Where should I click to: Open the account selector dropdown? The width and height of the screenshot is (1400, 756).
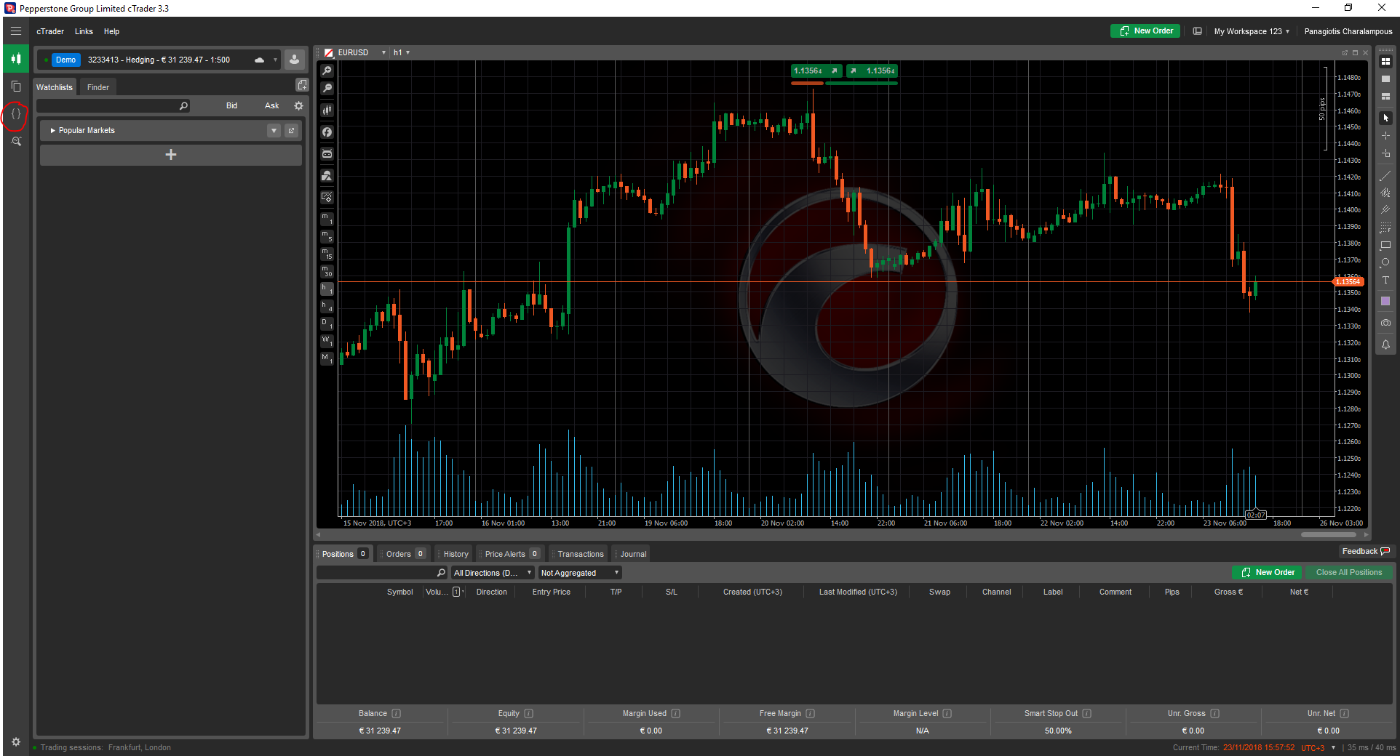[x=275, y=60]
